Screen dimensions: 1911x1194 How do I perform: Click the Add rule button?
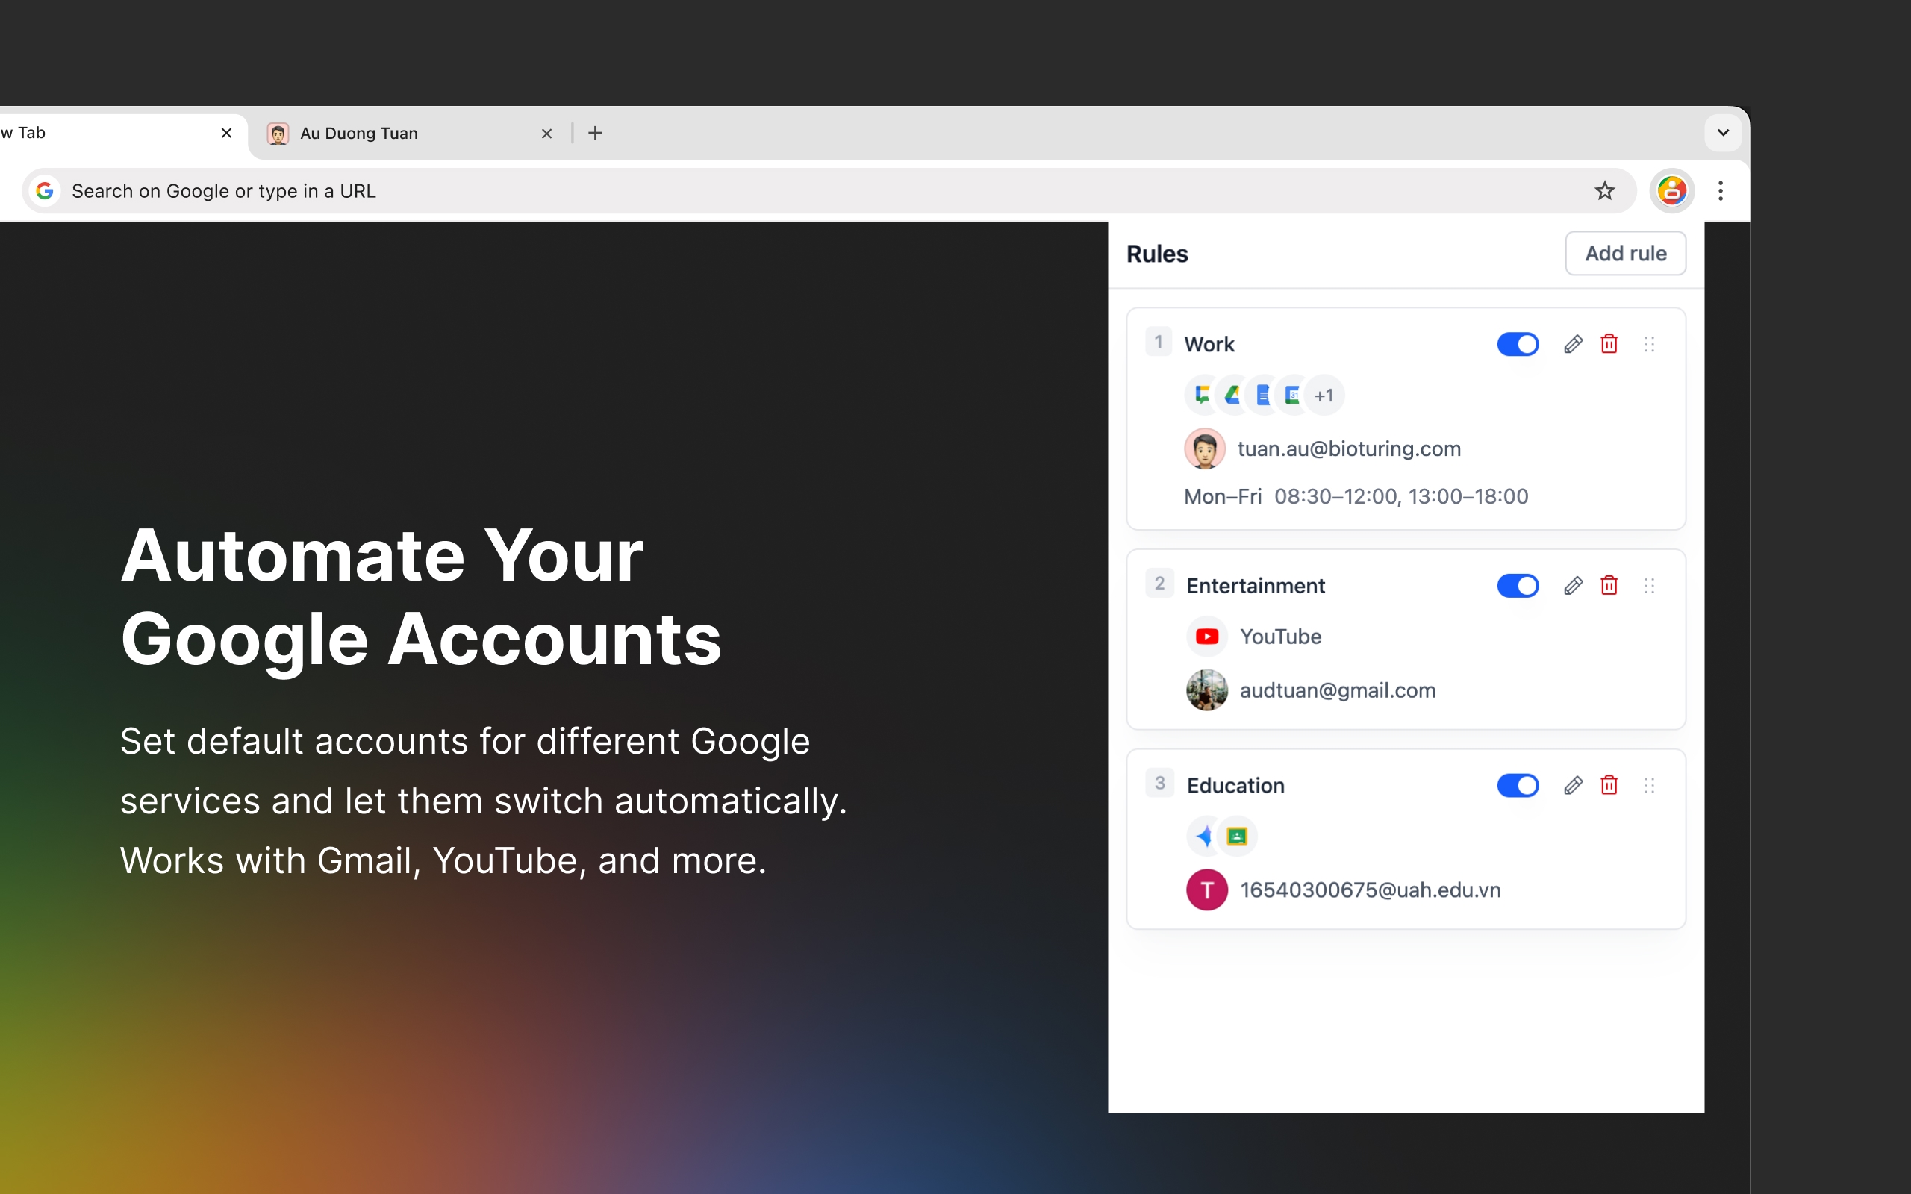point(1625,254)
